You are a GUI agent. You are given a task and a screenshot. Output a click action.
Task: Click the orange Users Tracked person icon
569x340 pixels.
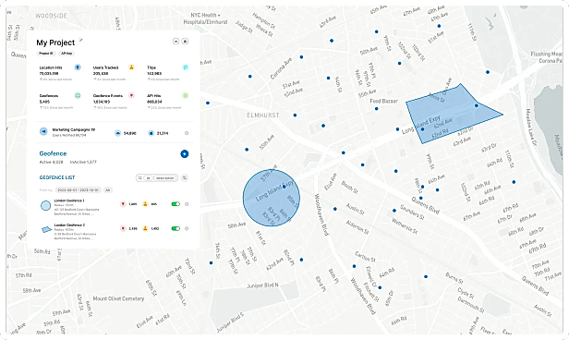pyautogui.click(x=131, y=67)
